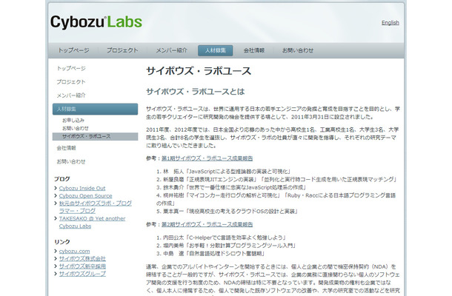
Task: Select サイボウズ・ラボユース sidebar sub-item
Action: coord(95,136)
